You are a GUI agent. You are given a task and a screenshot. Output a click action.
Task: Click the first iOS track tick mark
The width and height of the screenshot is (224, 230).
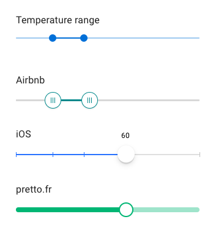[x=17, y=155]
